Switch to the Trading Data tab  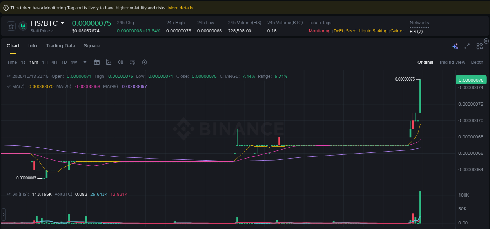[x=60, y=46]
